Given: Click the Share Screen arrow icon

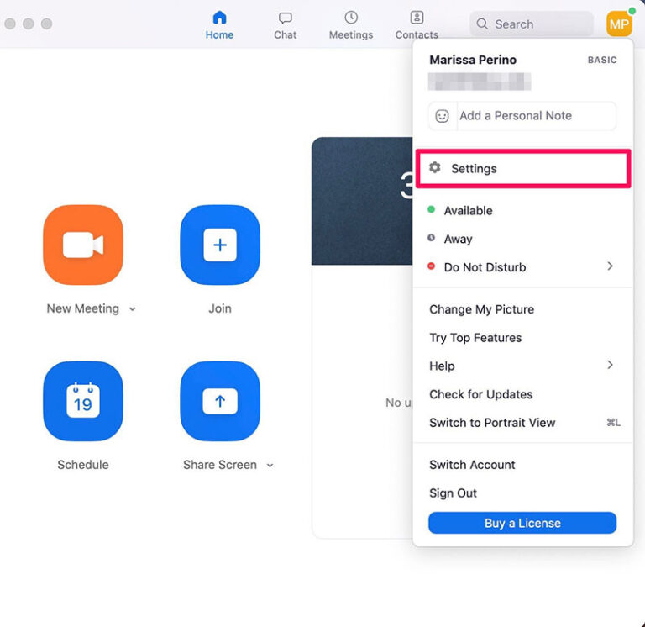Looking at the screenshot, I should [x=220, y=401].
